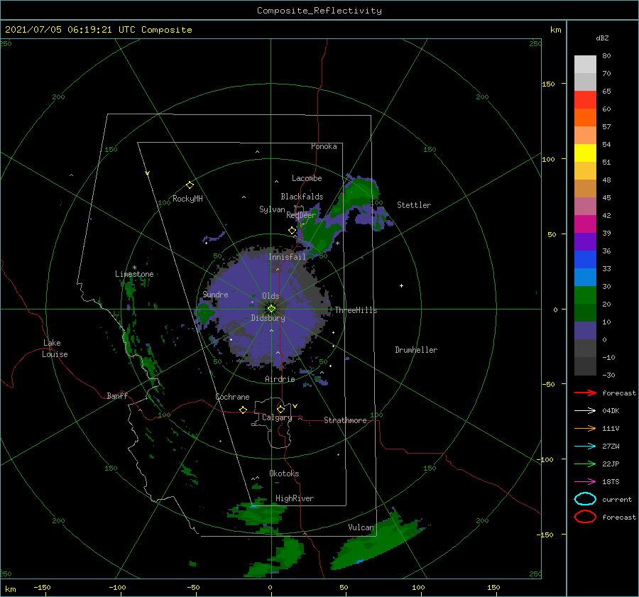Viewport: 639px width, 597px height.
Task: Click the Stettler city label
Action: [x=414, y=205]
